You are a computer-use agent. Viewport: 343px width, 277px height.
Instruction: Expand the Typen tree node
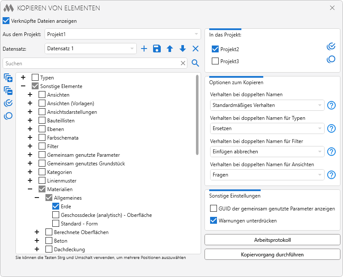[23, 78]
